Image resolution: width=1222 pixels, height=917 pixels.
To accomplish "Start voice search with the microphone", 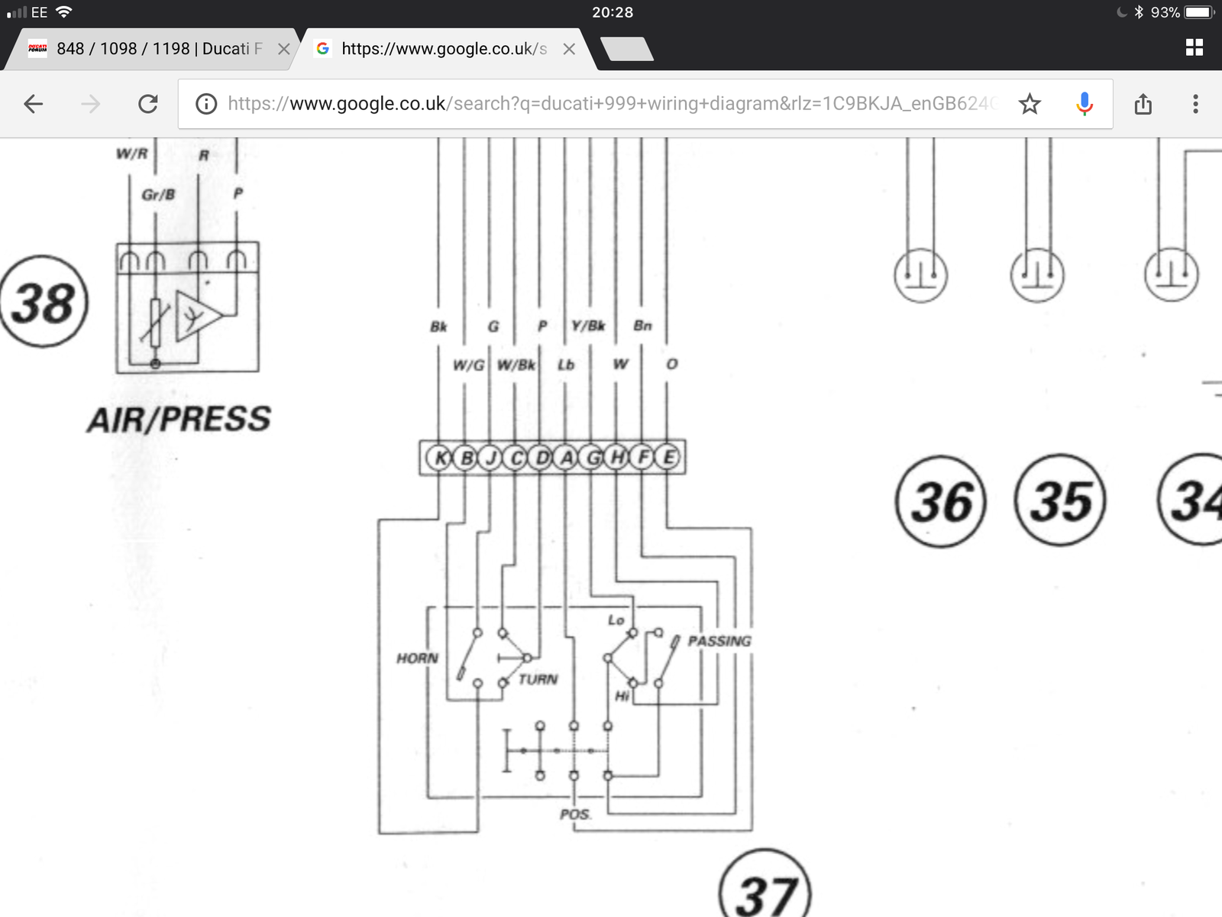I will 1085,104.
